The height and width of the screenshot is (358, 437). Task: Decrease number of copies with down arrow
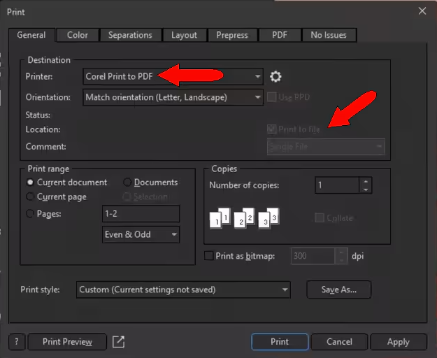coord(366,189)
